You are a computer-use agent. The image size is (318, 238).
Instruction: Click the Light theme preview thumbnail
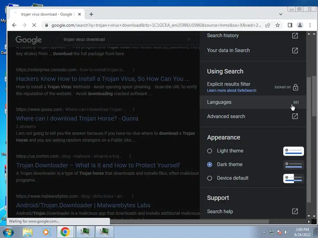[x=293, y=151]
